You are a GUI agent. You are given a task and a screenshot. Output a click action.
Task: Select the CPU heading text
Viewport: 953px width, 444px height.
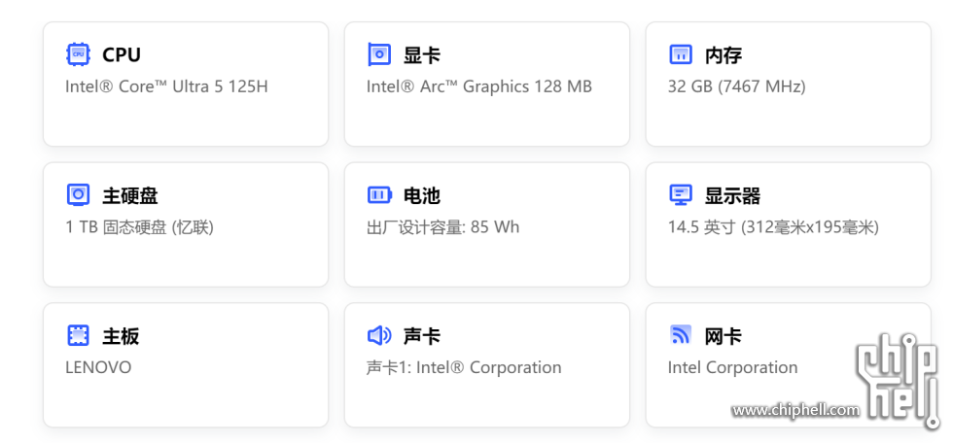coord(122,54)
